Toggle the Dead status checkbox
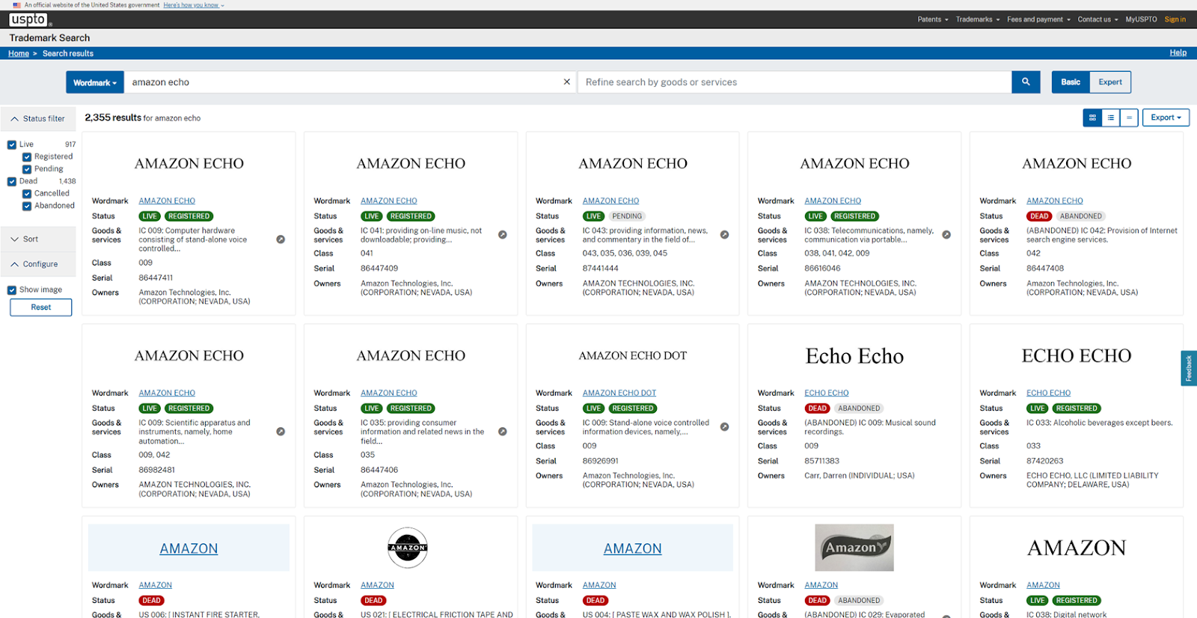Image resolution: width=1197 pixels, height=618 pixels. [12, 181]
